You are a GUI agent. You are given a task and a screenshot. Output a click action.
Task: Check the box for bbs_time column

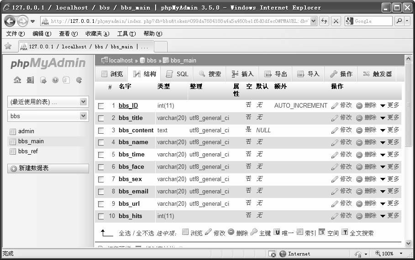tap(101, 155)
